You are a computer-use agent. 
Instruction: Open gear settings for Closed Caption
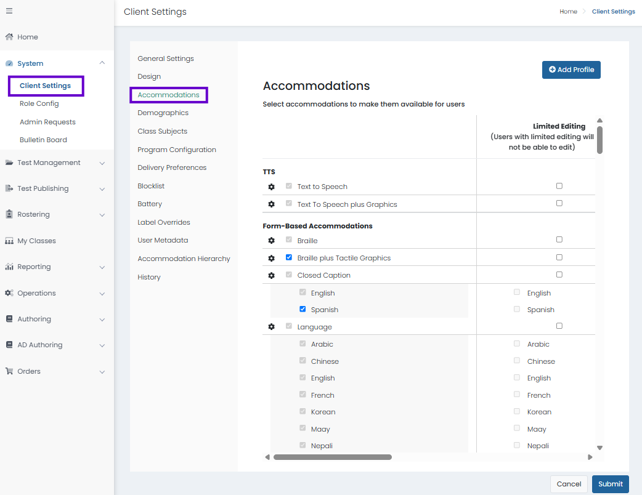point(271,275)
